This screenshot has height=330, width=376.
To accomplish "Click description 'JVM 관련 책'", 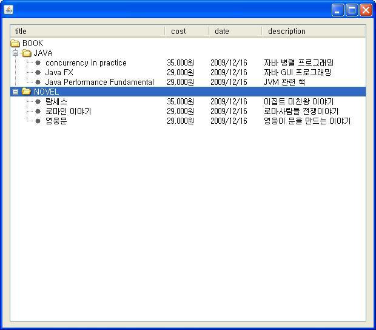I will tap(284, 82).
